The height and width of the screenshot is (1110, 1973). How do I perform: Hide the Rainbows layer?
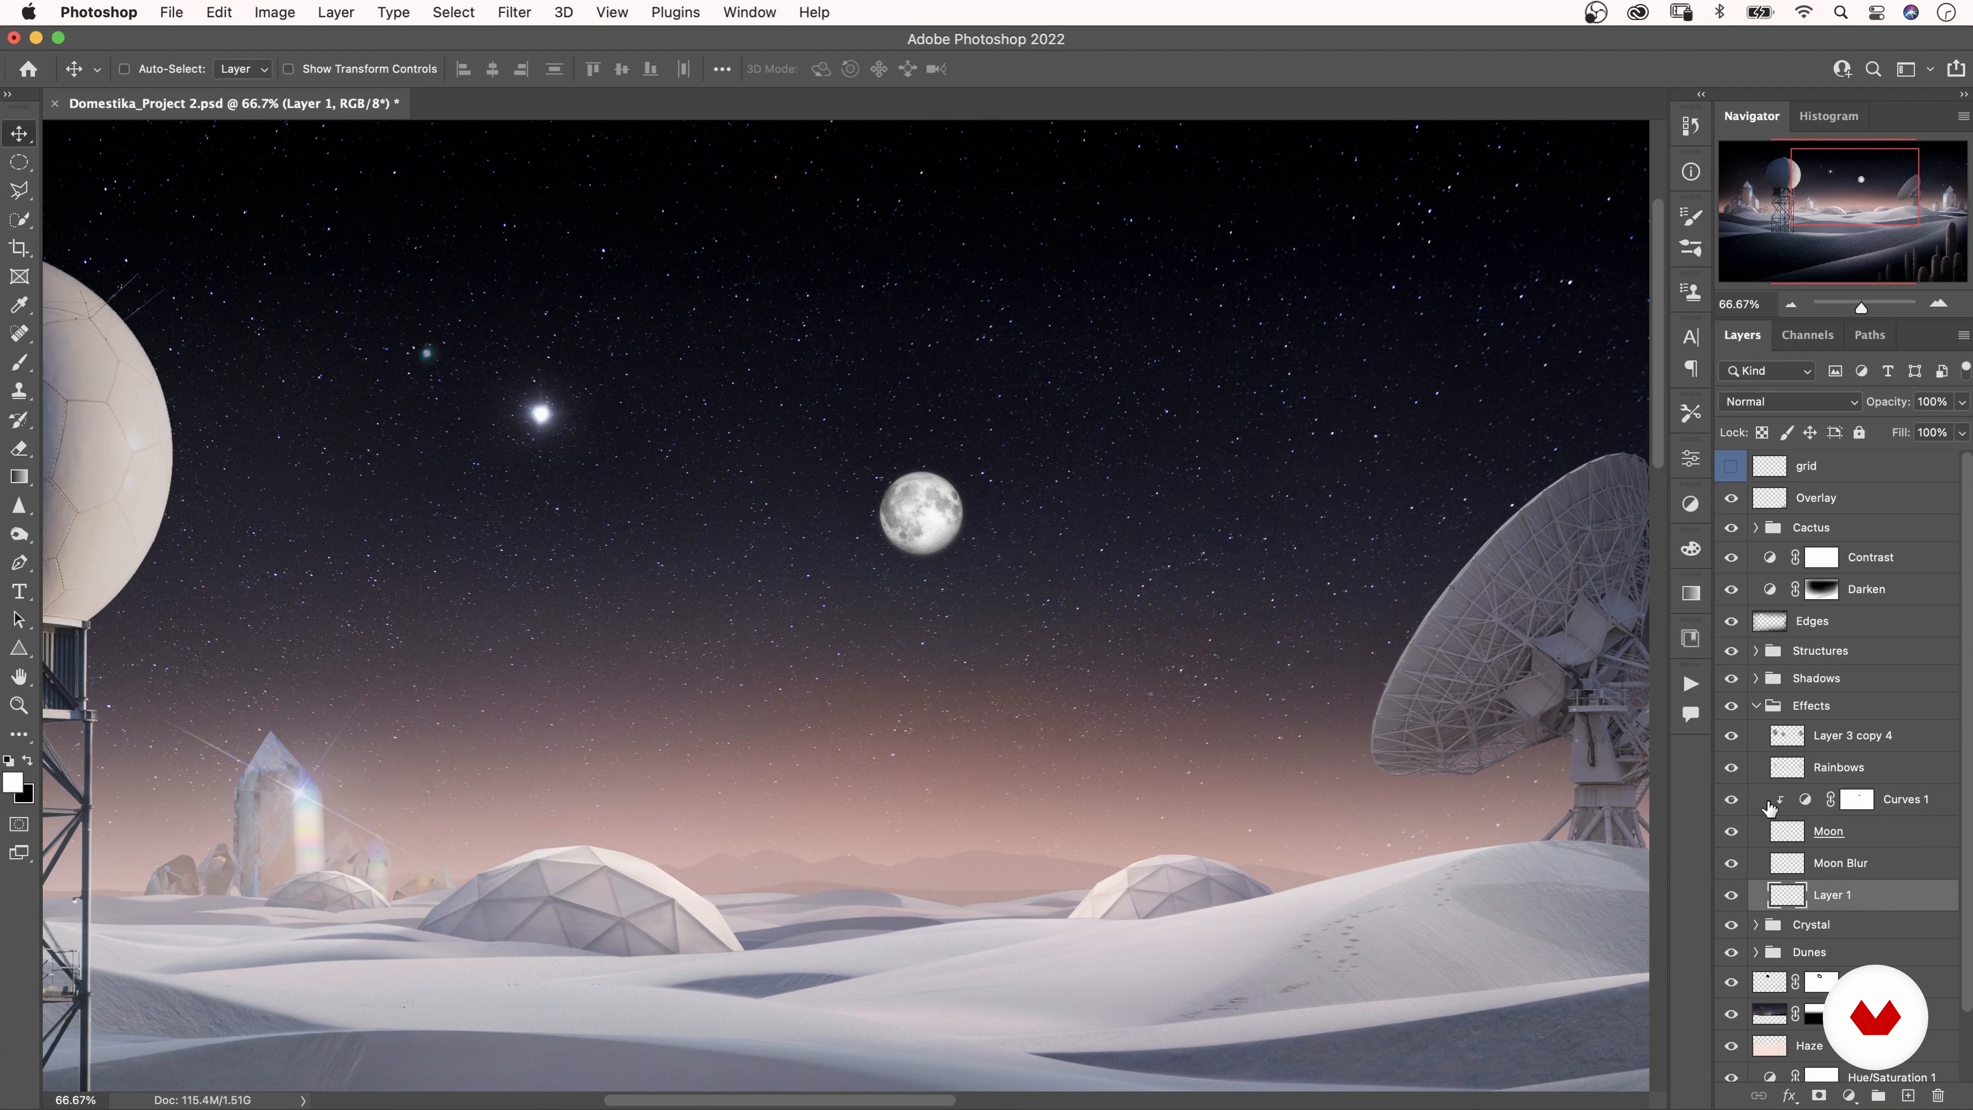tap(1731, 768)
